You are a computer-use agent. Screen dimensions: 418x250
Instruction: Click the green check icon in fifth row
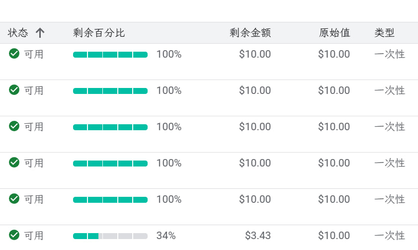(14, 199)
